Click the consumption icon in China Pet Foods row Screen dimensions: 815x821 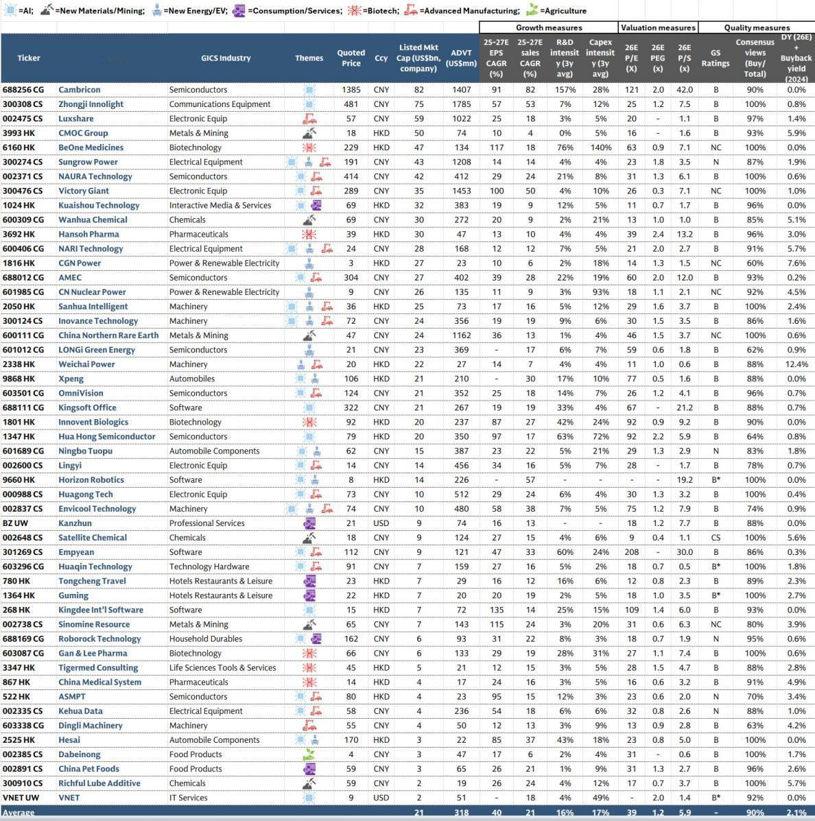(x=309, y=769)
